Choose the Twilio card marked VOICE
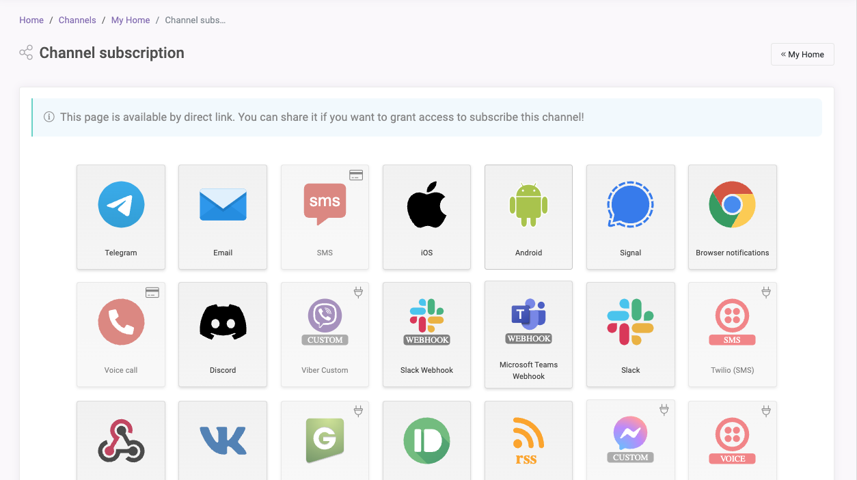Screen dimensions: 857x480 pyautogui.click(x=733, y=440)
